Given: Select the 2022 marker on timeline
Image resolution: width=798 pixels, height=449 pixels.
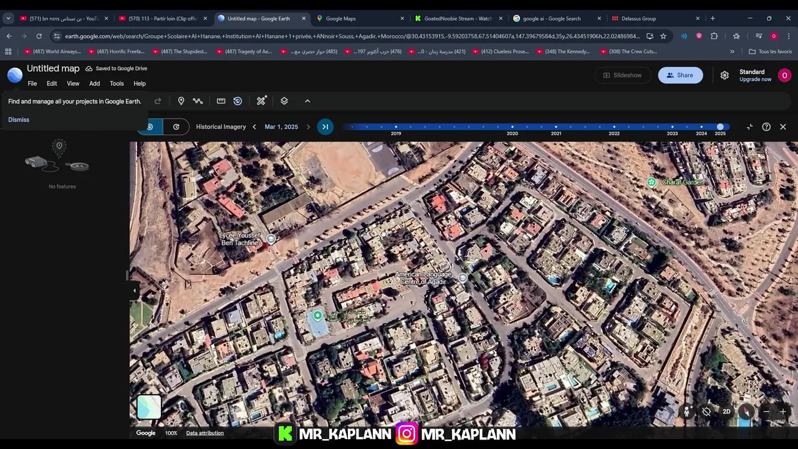Looking at the screenshot, I should pyautogui.click(x=614, y=127).
